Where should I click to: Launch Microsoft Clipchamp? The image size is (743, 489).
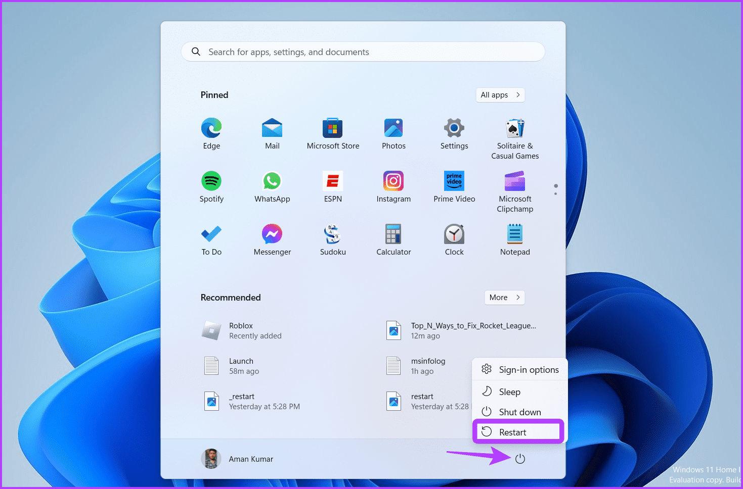click(x=515, y=191)
